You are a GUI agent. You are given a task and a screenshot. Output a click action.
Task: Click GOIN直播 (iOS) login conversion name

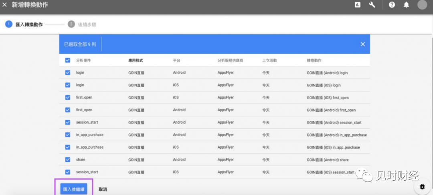(x=324, y=85)
